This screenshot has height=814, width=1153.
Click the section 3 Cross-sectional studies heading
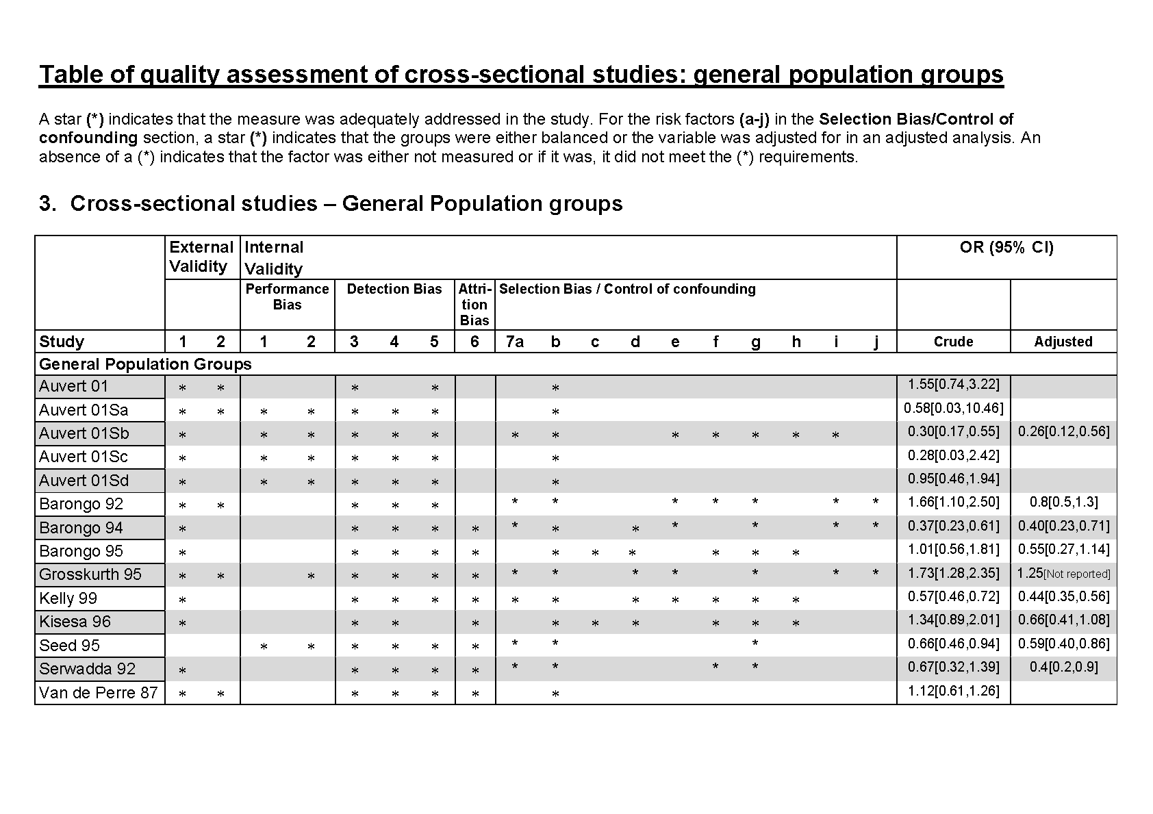tap(331, 203)
